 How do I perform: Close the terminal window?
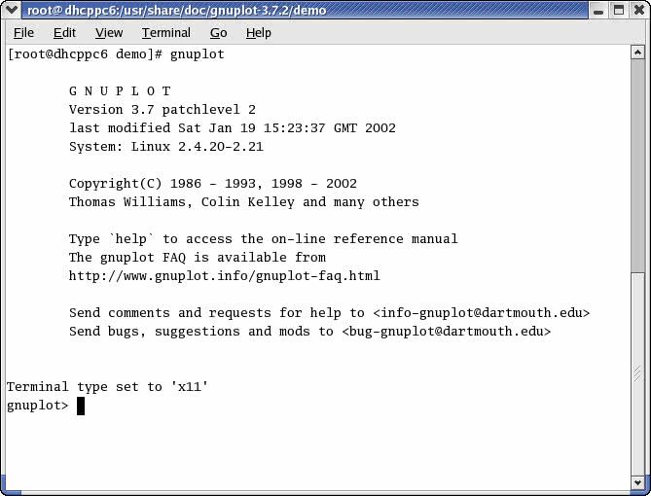(x=639, y=10)
